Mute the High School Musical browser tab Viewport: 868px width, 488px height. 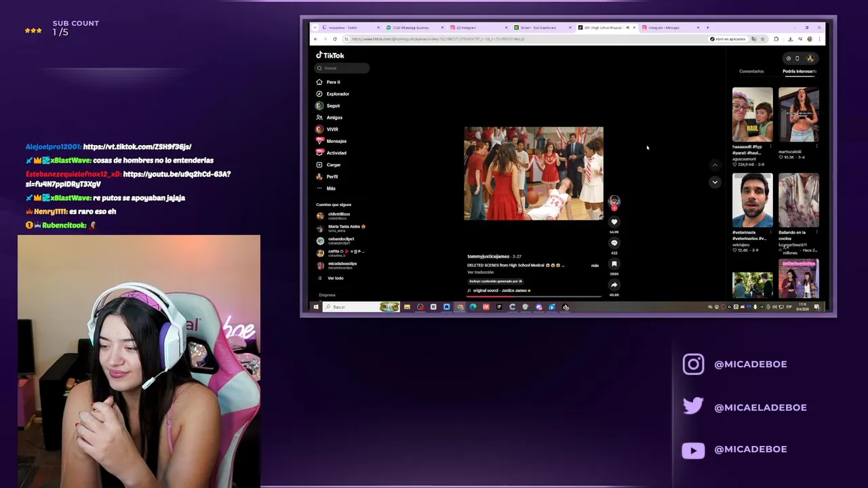click(x=627, y=28)
